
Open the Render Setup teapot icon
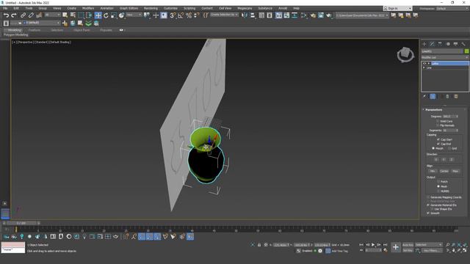tap(313, 15)
